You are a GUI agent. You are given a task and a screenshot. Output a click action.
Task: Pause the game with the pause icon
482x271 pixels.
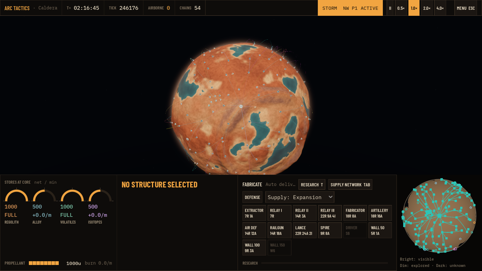390,8
